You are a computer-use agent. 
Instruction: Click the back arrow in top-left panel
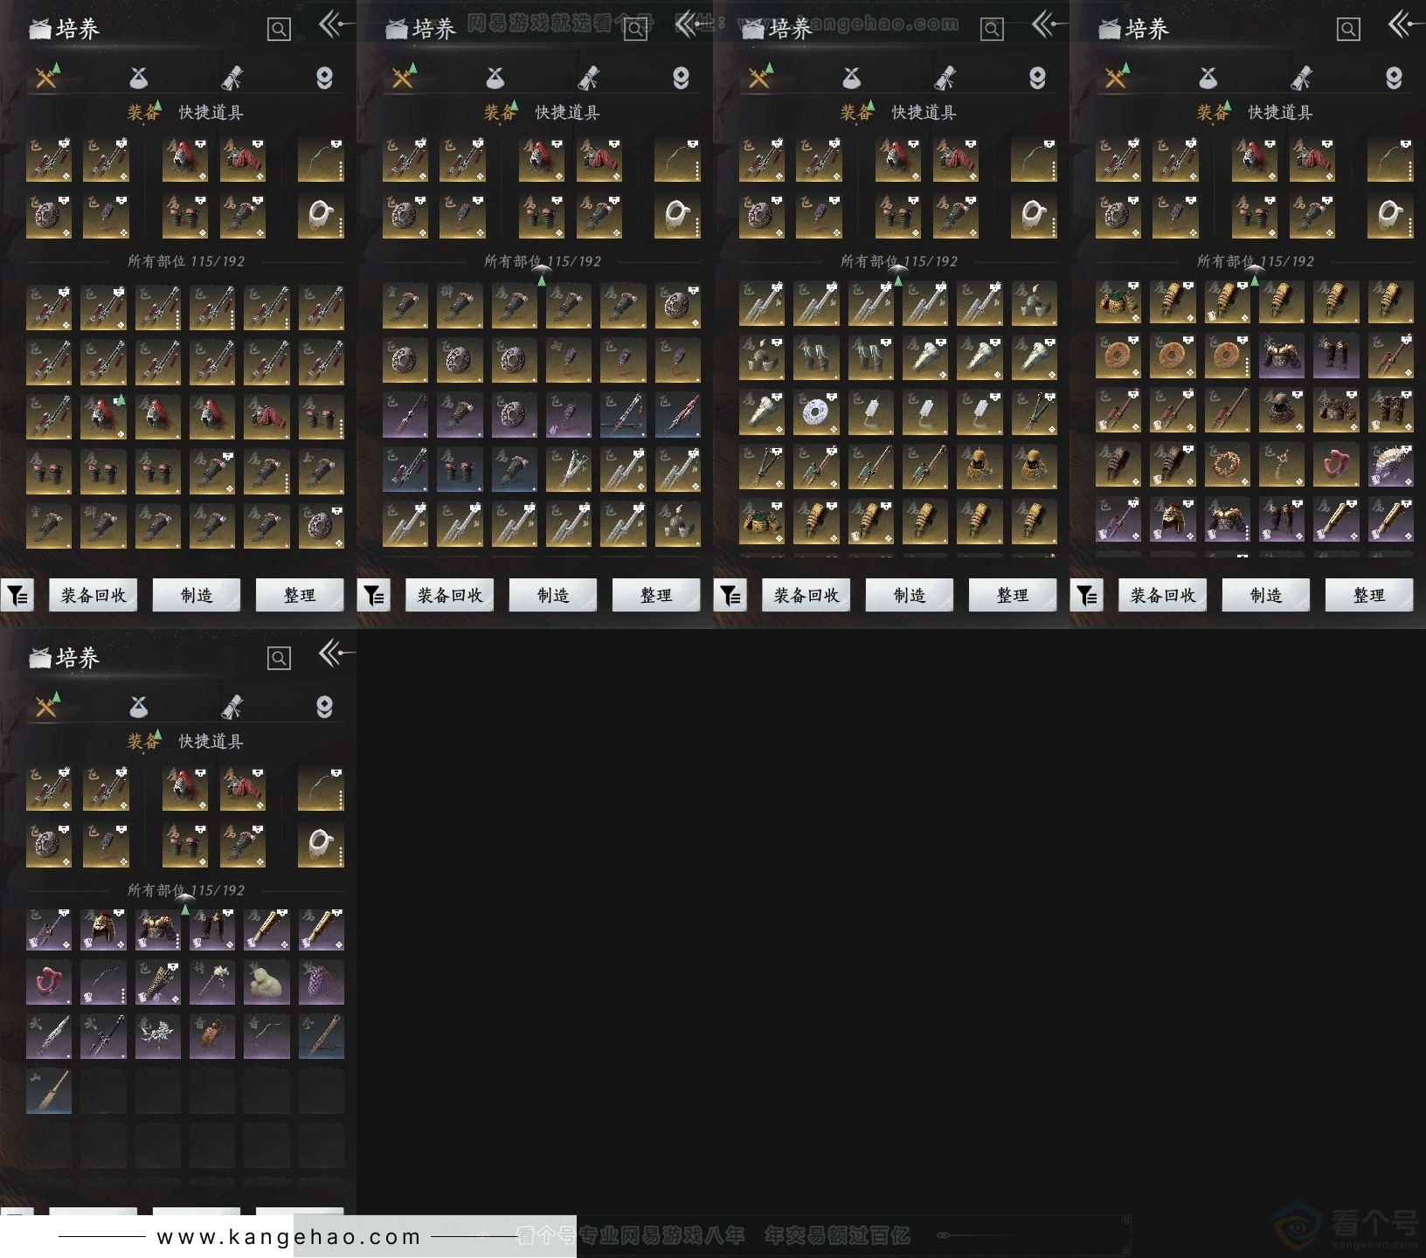click(x=336, y=24)
